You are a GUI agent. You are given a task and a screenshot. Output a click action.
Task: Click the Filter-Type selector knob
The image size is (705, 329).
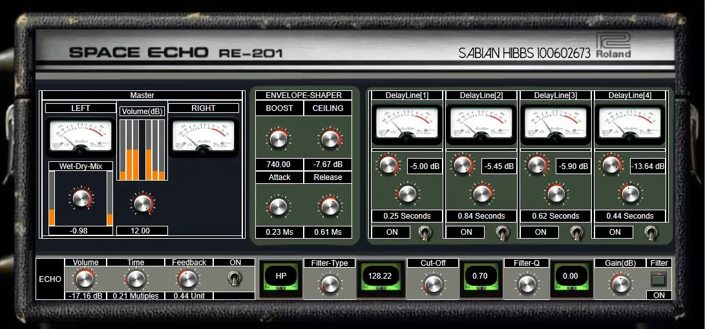[x=330, y=284]
